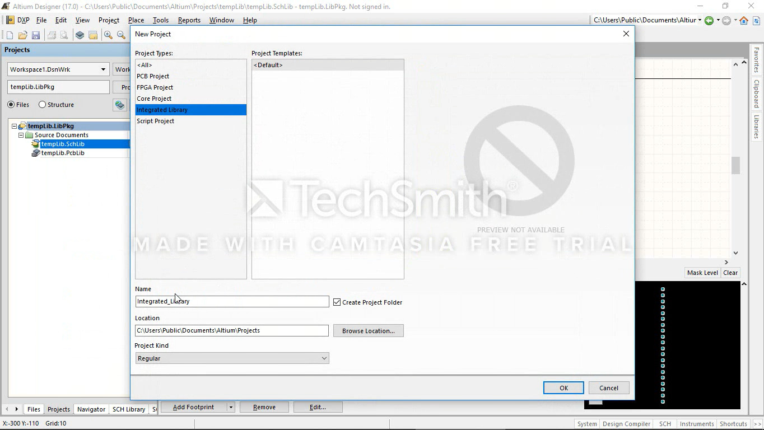Click the Zoom Out magnifier icon
Image resolution: width=764 pixels, height=430 pixels.
click(121, 35)
